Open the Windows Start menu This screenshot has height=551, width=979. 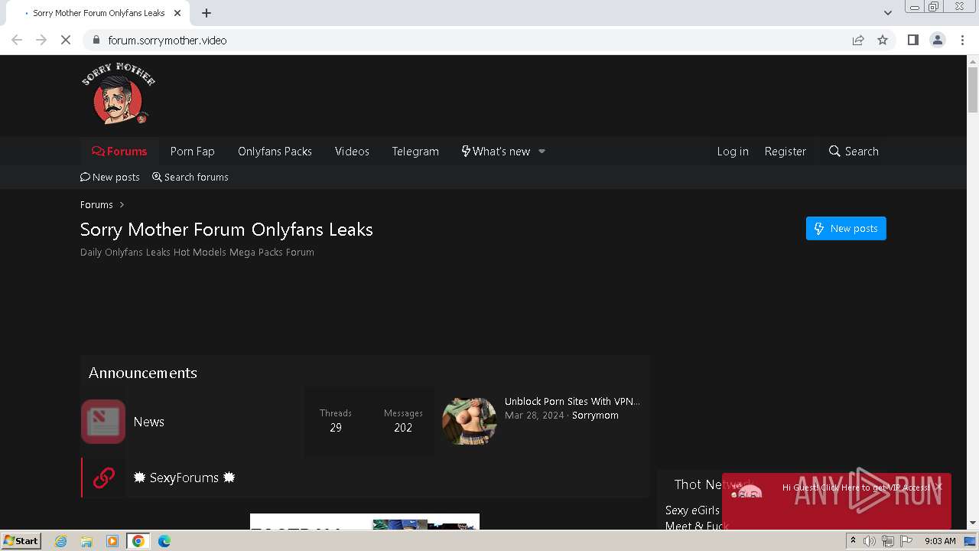tap(21, 540)
